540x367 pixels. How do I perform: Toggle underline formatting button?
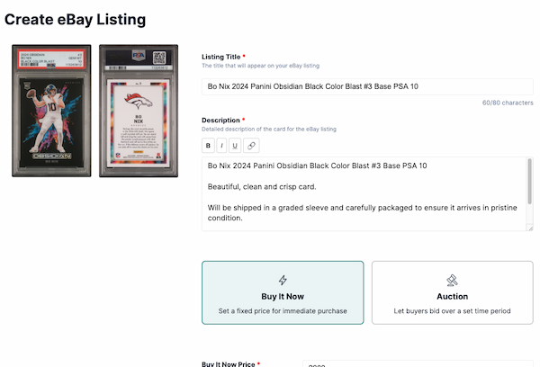235,146
